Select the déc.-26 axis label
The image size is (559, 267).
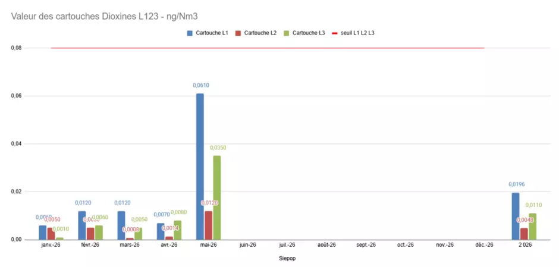tap(484, 245)
